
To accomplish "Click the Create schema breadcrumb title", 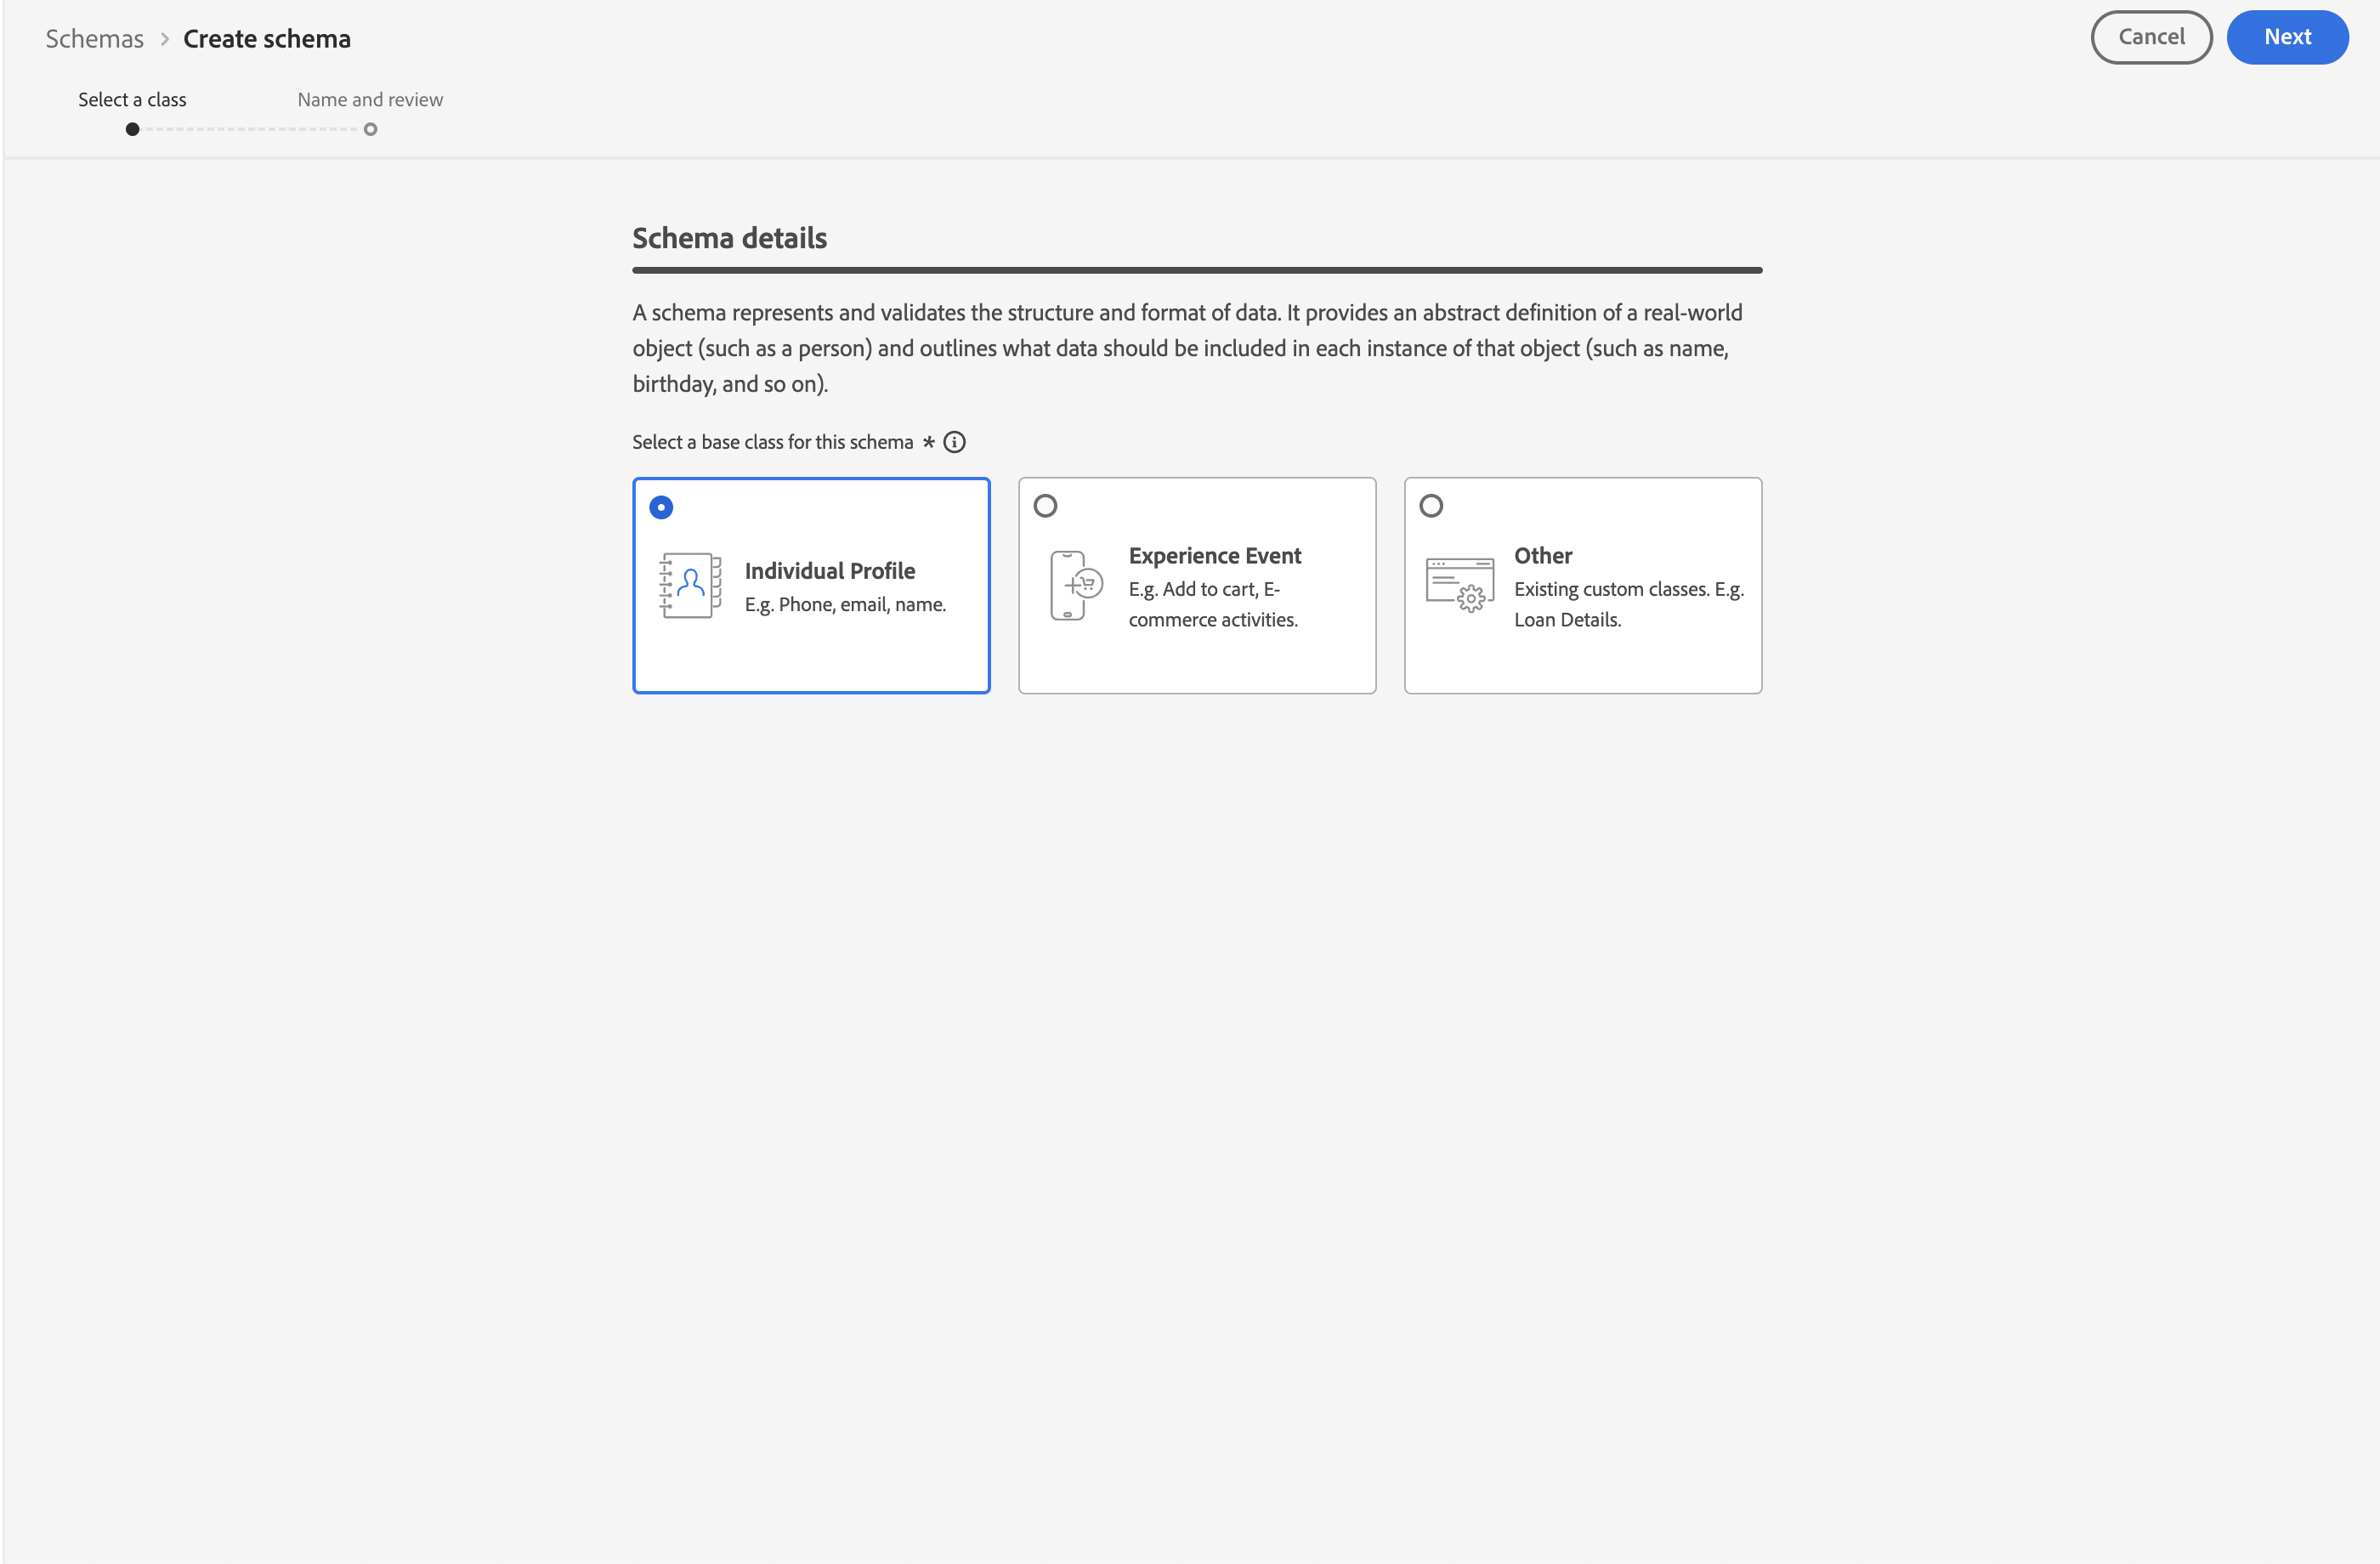I will [x=267, y=39].
